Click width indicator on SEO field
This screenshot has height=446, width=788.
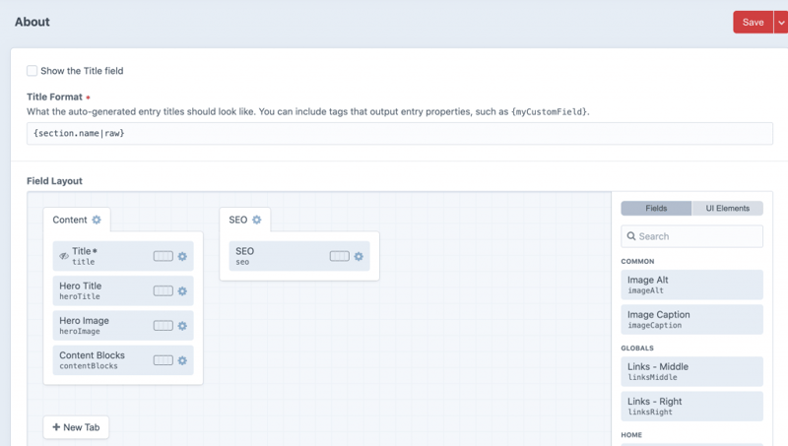tap(339, 256)
